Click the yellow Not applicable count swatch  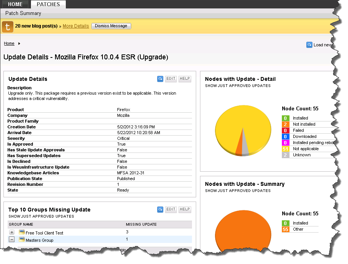(x=285, y=149)
